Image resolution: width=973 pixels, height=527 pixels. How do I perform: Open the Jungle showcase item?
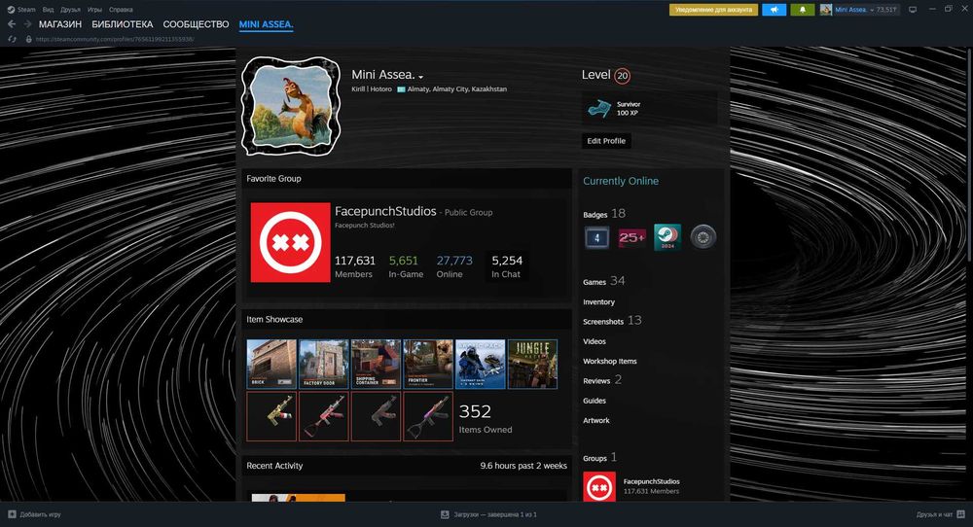tap(532, 364)
